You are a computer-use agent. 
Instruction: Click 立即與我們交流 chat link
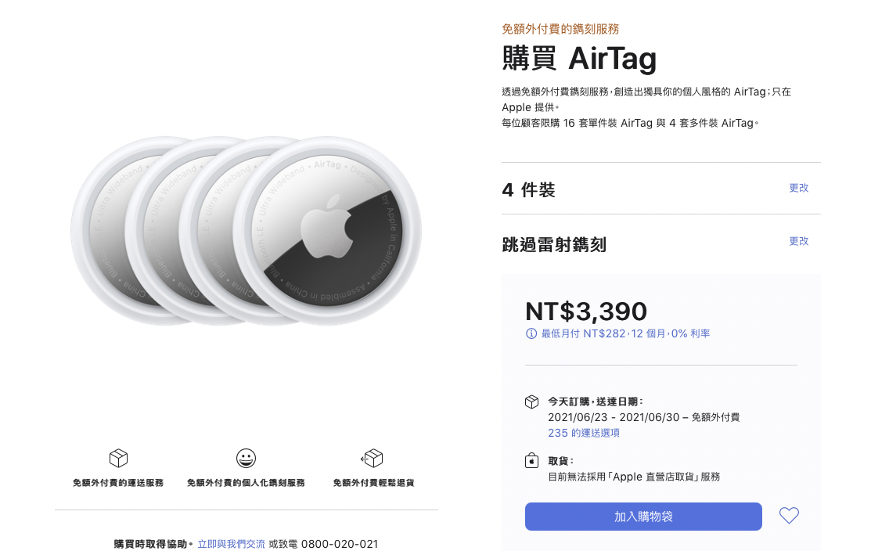[232, 544]
